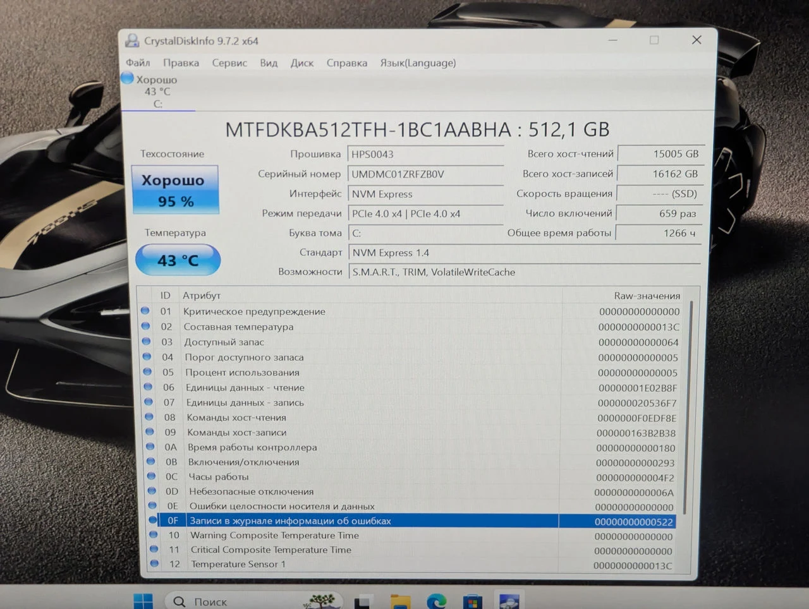Click the status dot for Temperature Sensor 1
809x609 pixels.
(154, 564)
